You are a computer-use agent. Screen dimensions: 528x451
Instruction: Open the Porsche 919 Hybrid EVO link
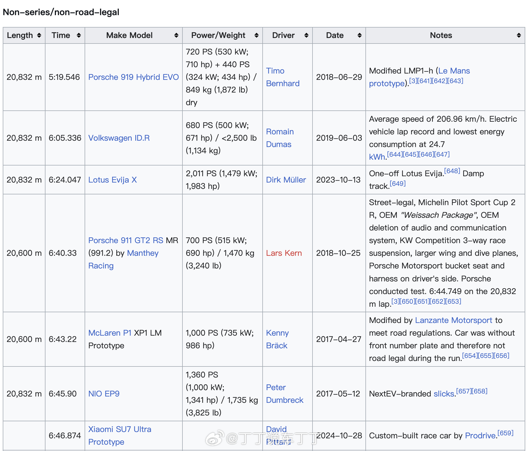coord(134,77)
